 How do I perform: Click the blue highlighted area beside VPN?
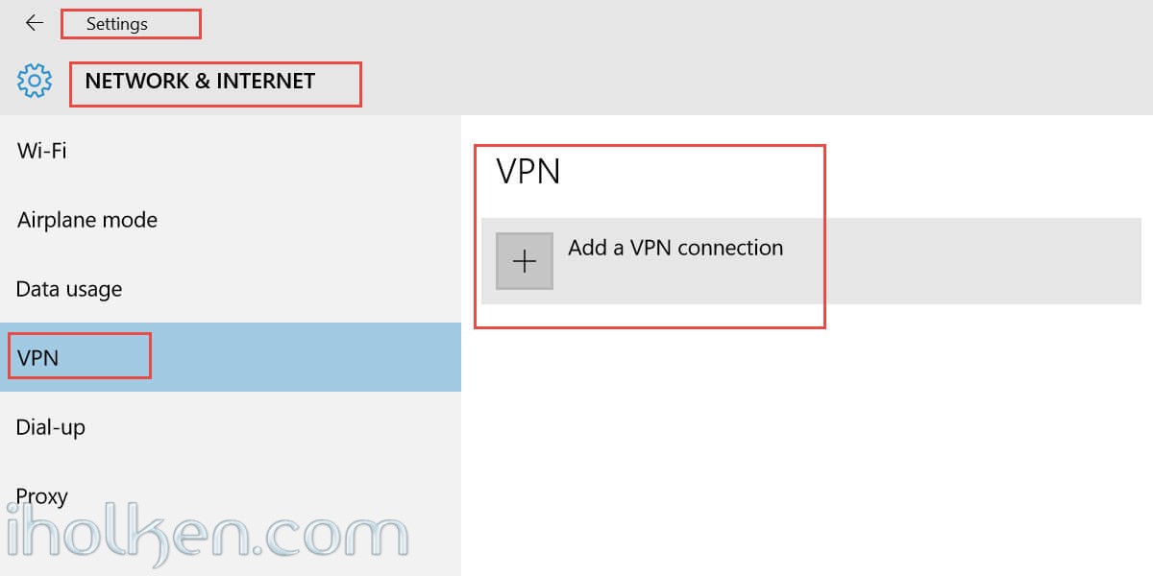306,357
